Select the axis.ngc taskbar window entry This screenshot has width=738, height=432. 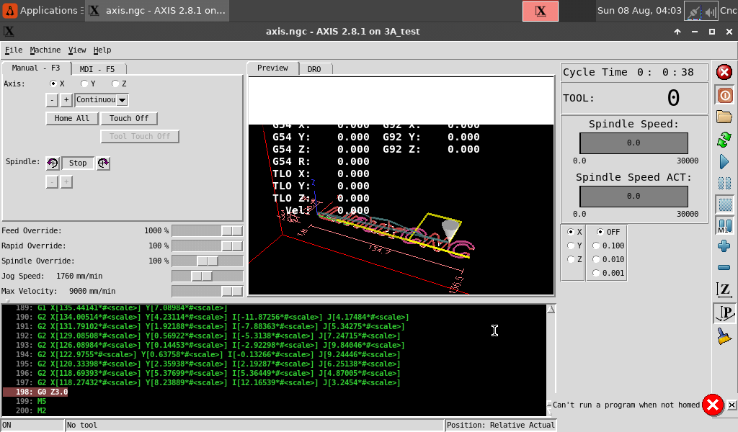coord(157,10)
